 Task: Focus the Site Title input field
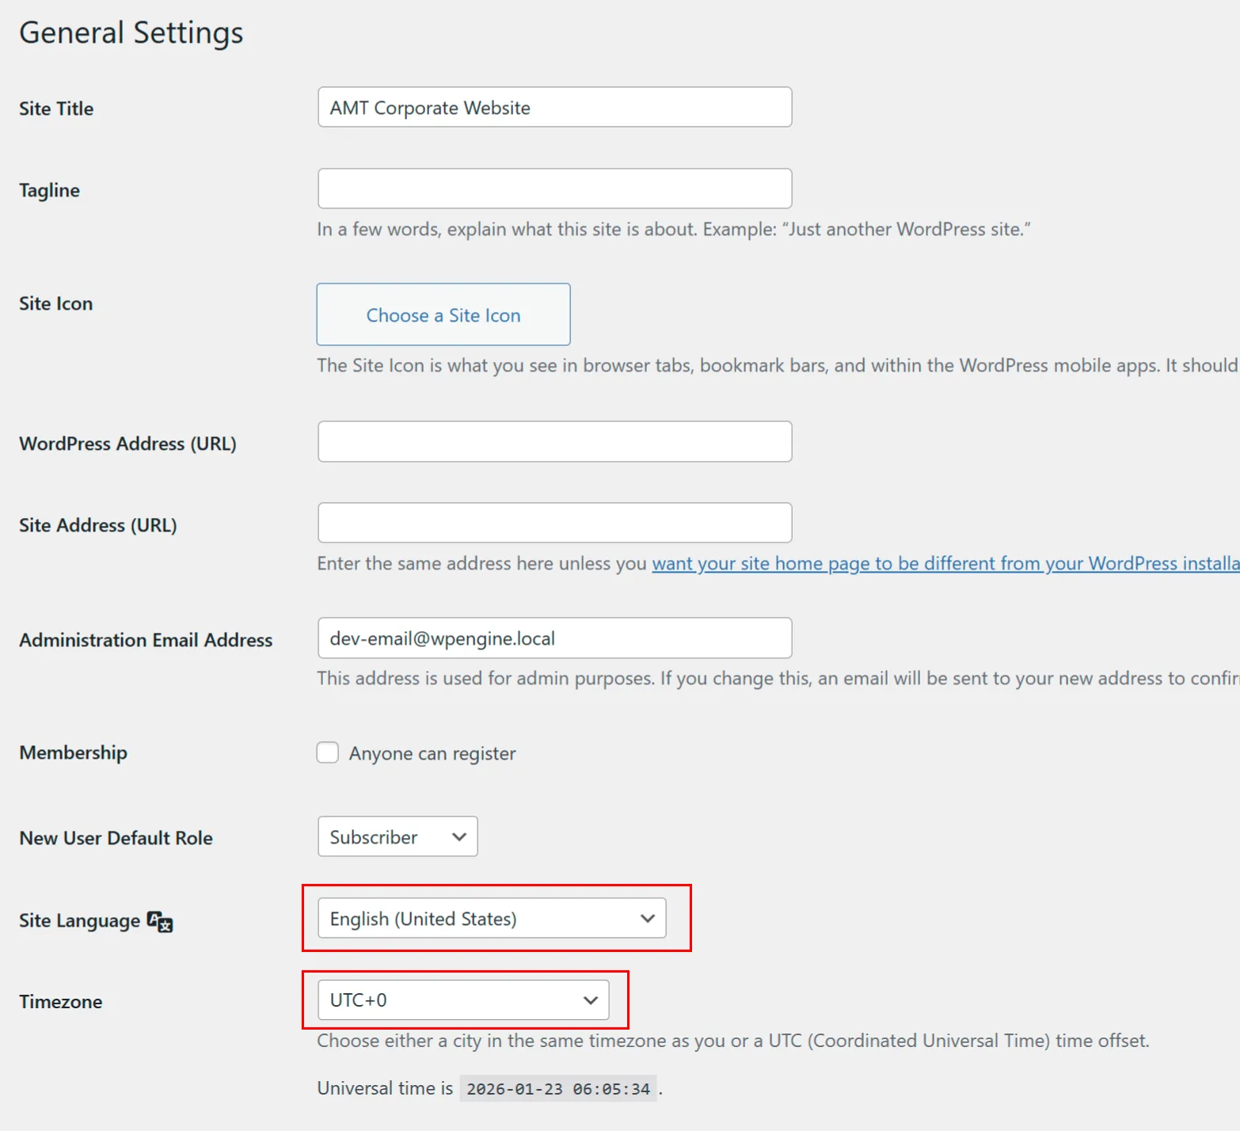pos(554,108)
